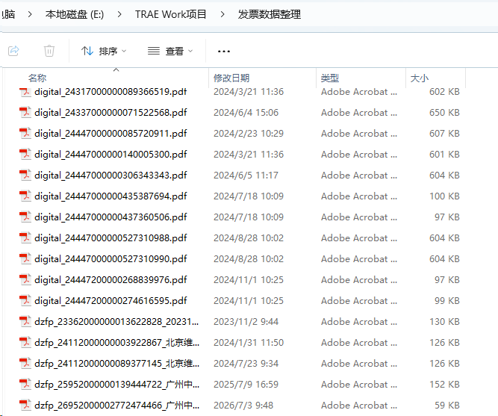Sort by 名称 column header
Image resolution: width=498 pixels, height=416 pixels.
[37, 78]
